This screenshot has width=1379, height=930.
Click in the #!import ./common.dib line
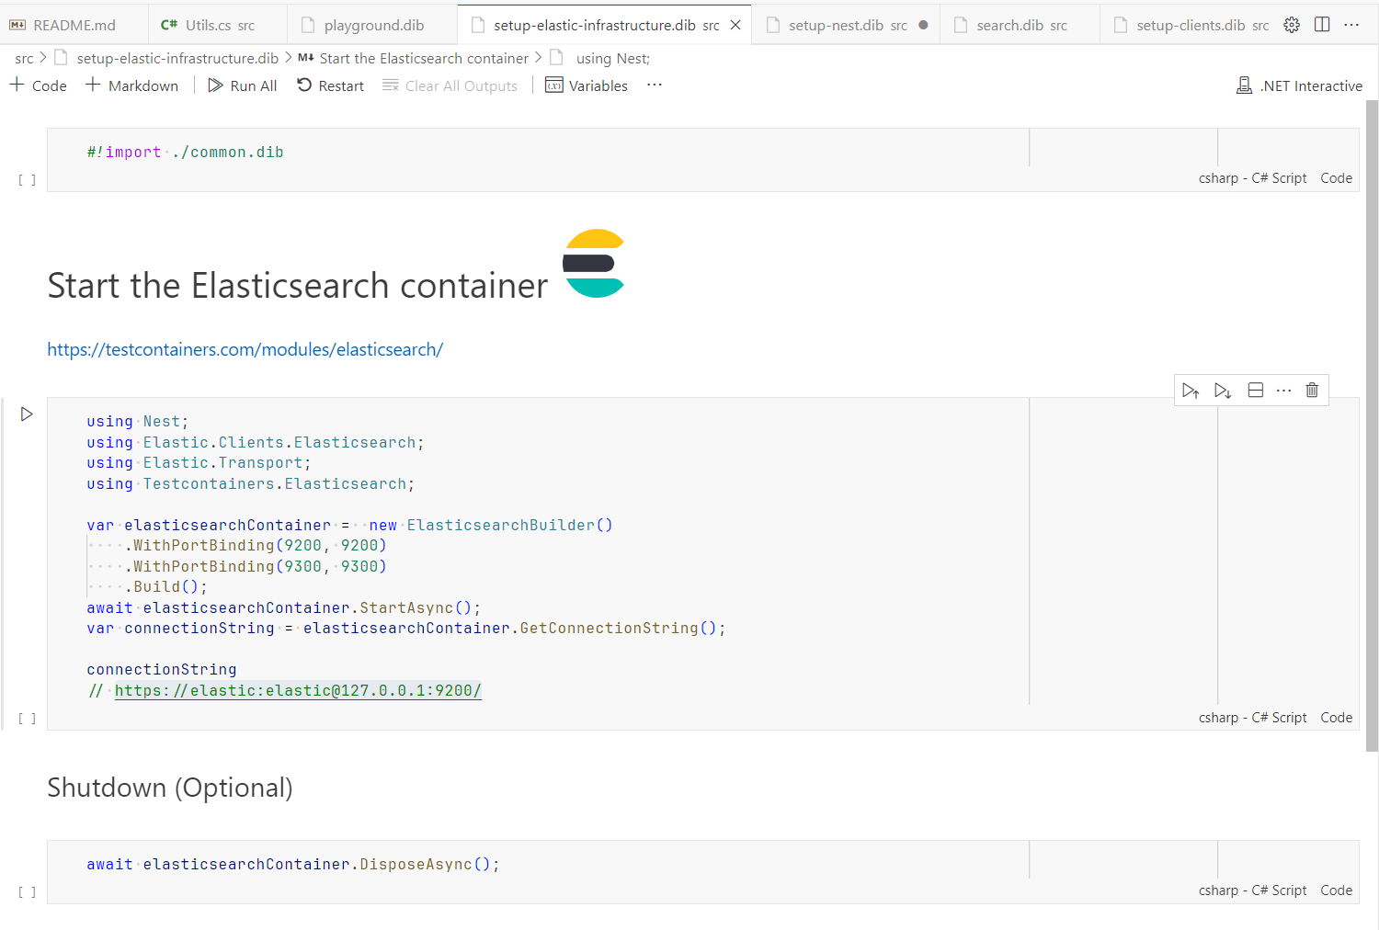[185, 153]
